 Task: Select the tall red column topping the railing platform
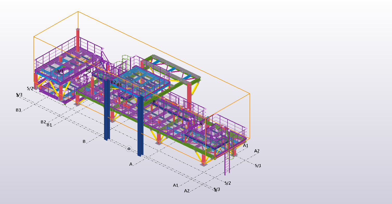(x=78, y=40)
